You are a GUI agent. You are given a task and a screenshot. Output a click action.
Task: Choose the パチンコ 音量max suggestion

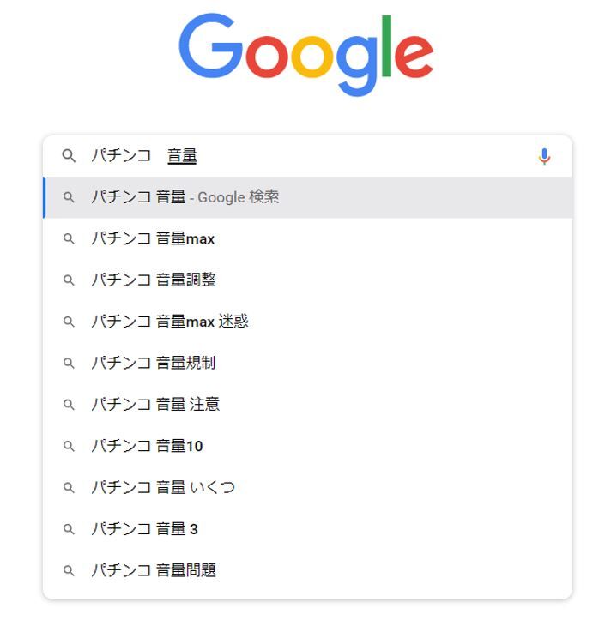pos(153,238)
